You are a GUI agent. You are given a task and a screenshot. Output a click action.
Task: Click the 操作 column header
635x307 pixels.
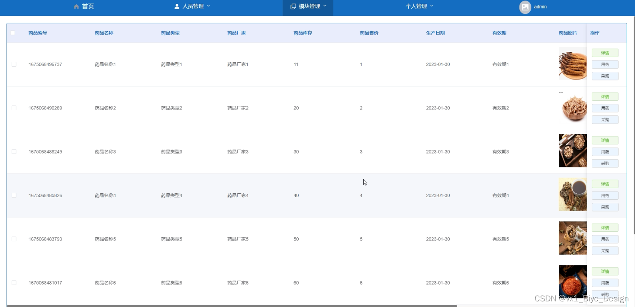click(x=595, y=33)
